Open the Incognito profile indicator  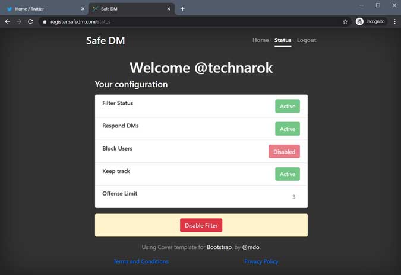(x=370, y=21)
